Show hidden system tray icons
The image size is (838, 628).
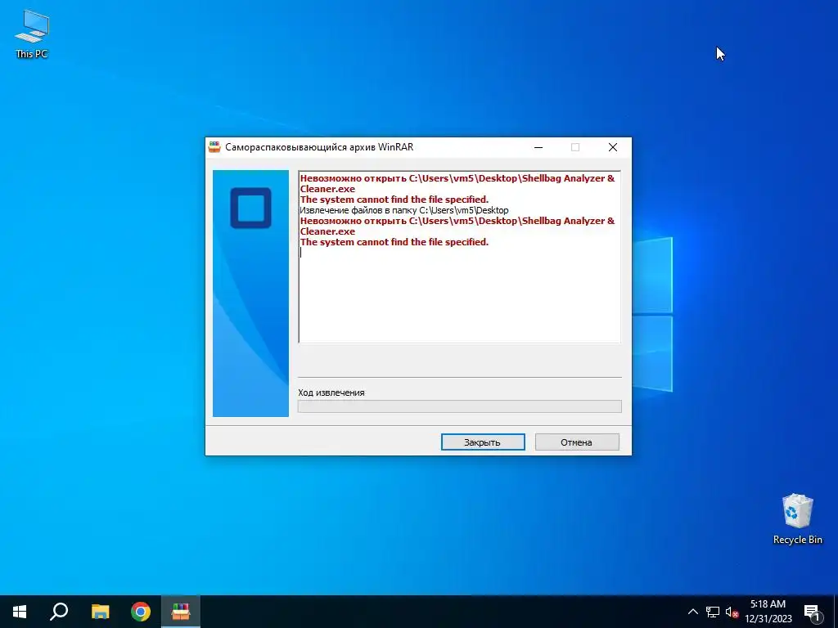tap(692, 612)
